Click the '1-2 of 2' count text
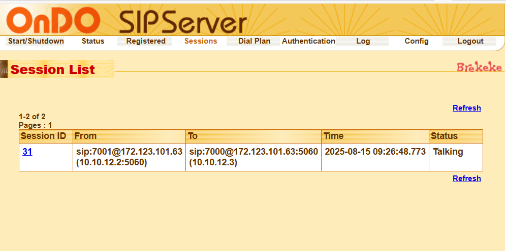The image size is (506, 251). (33, 117)
